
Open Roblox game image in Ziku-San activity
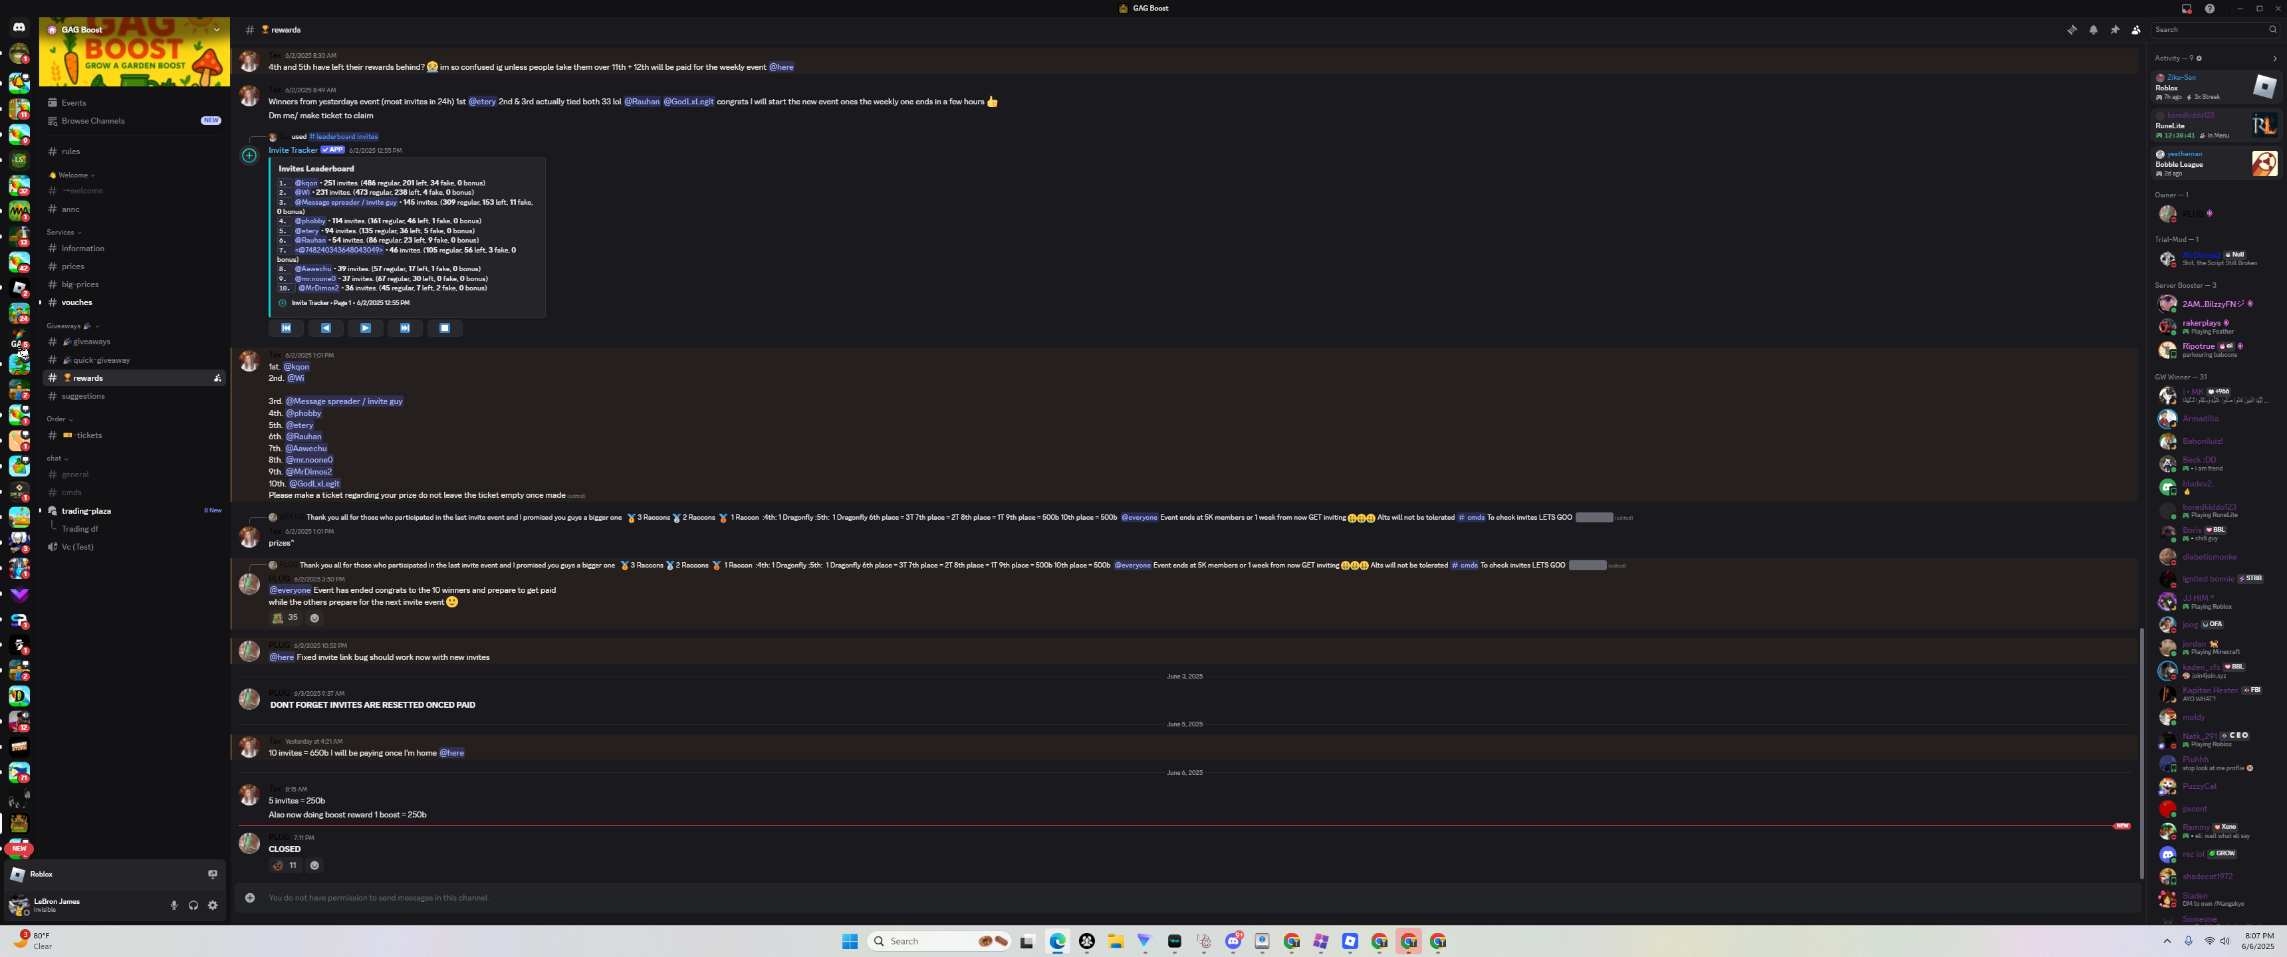click(x=2265, y=86)
